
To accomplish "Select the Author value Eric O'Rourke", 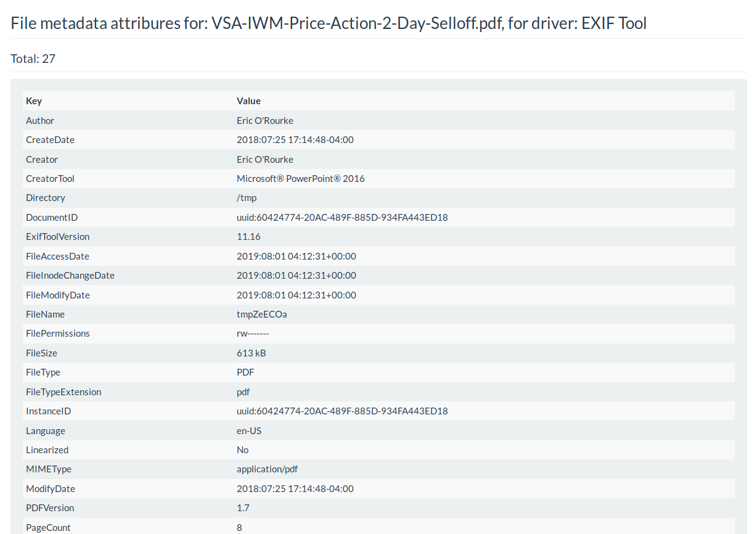I will click(265, 121).
